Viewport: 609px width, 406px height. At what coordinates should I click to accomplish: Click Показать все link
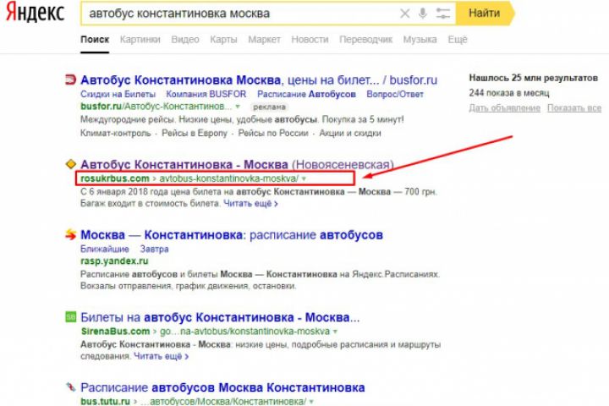[574, 108]
